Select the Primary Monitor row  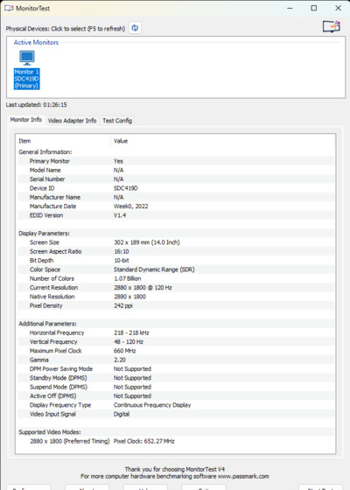(176, 161)
